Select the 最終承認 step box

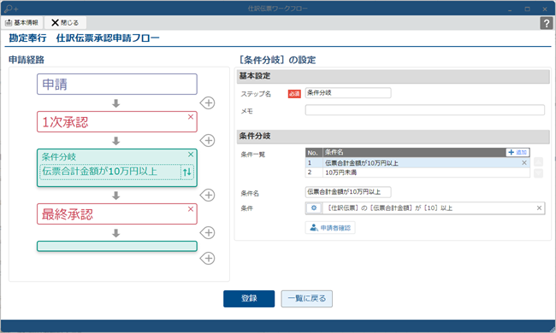point(117,213)
